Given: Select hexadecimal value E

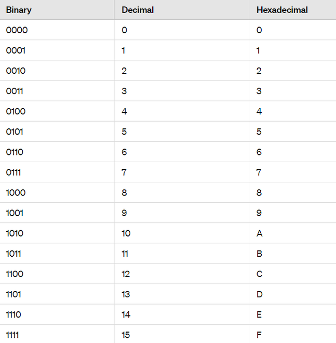Looking at the screenshot, I should pyautogui.click(x=259, y=314).
